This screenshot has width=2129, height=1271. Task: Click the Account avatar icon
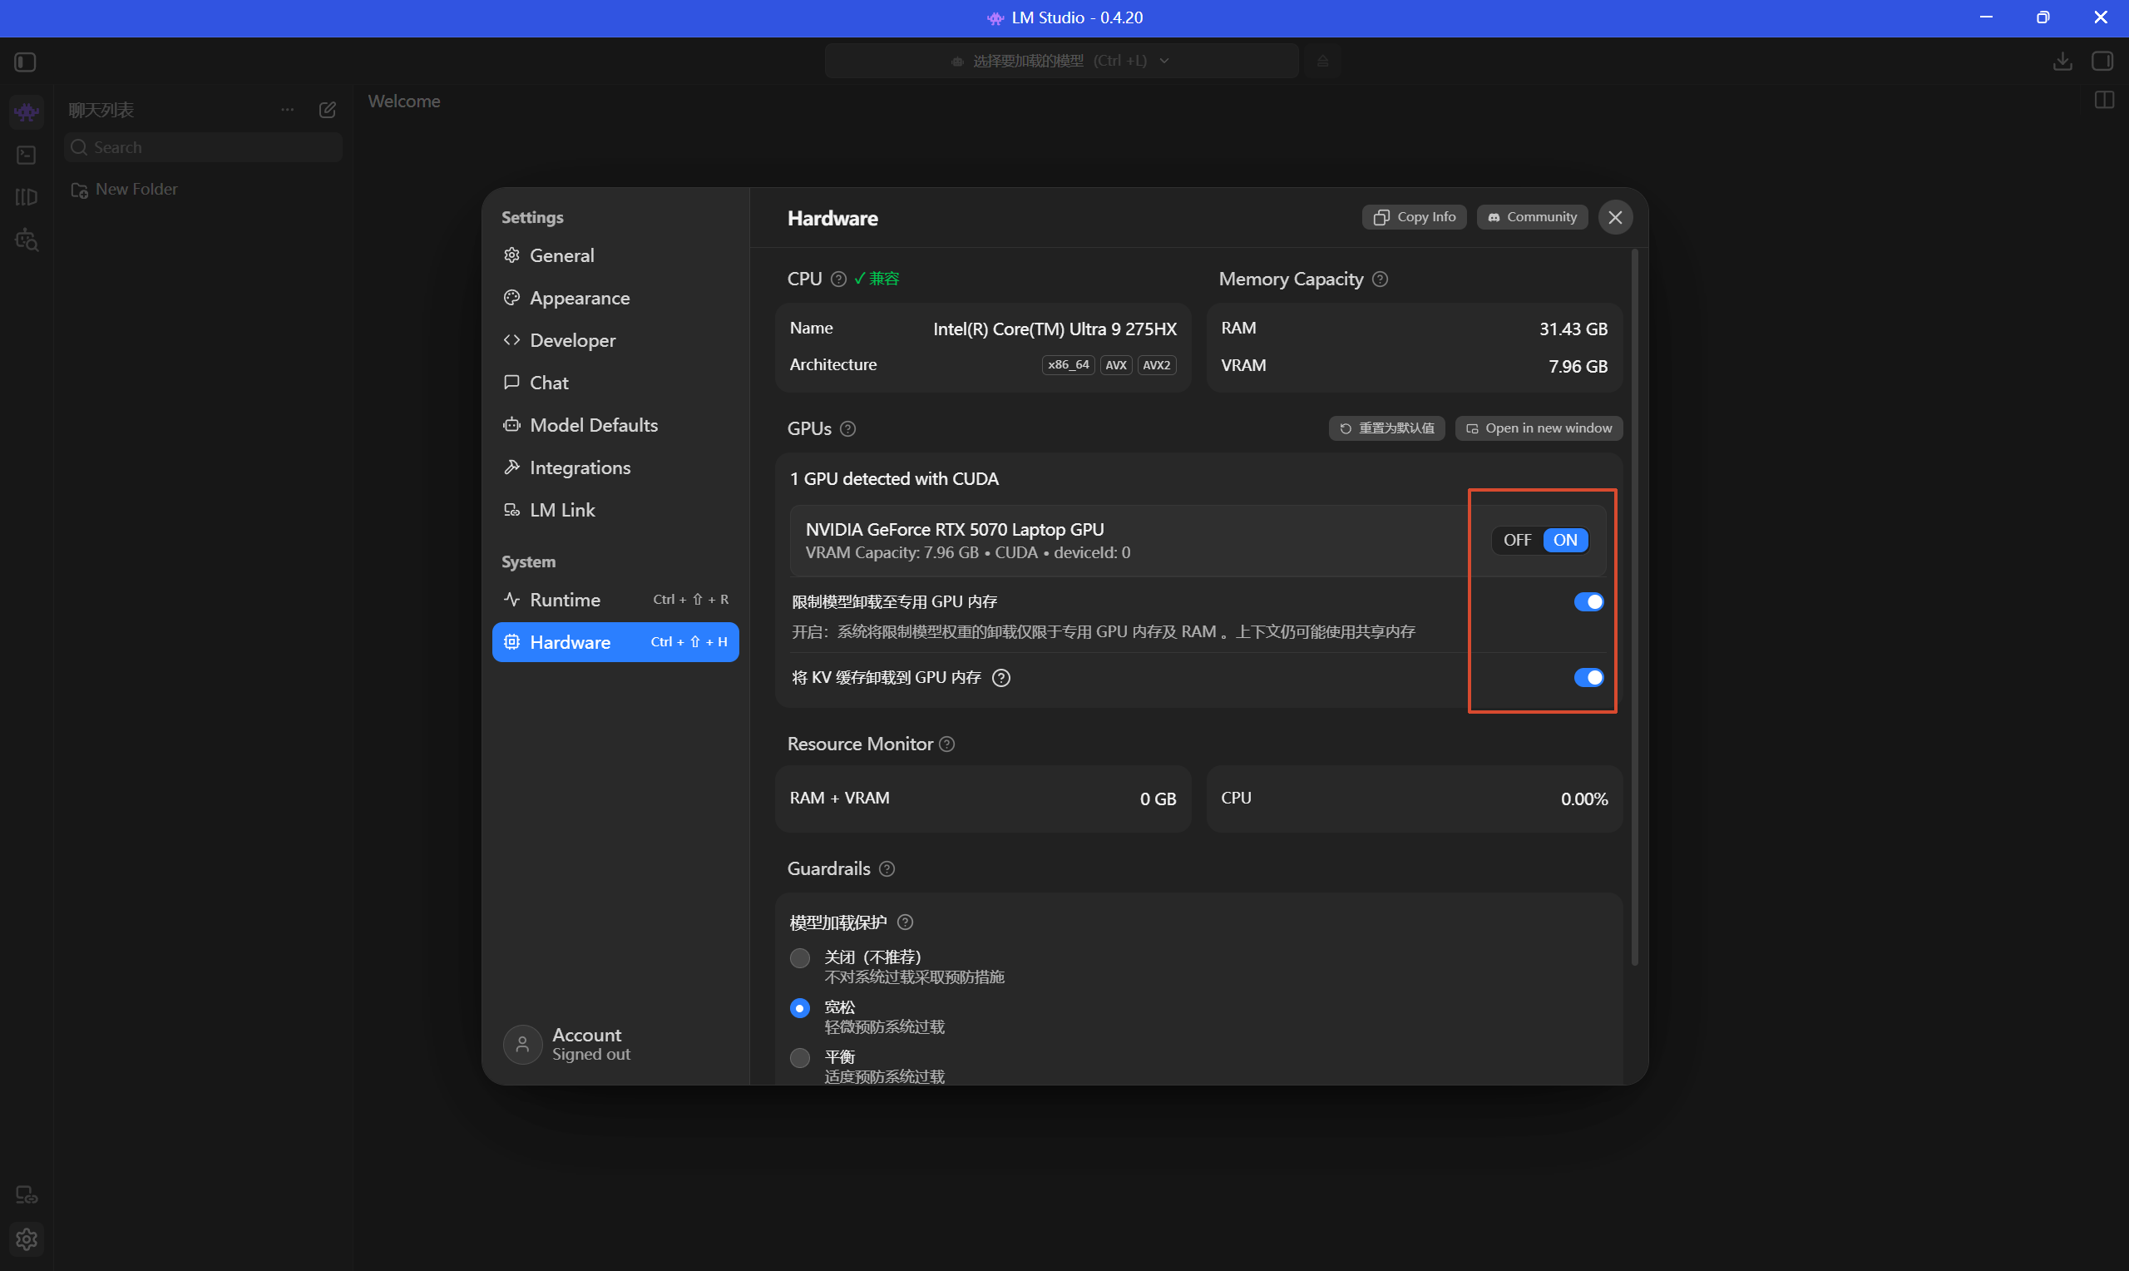point(522,1044)
